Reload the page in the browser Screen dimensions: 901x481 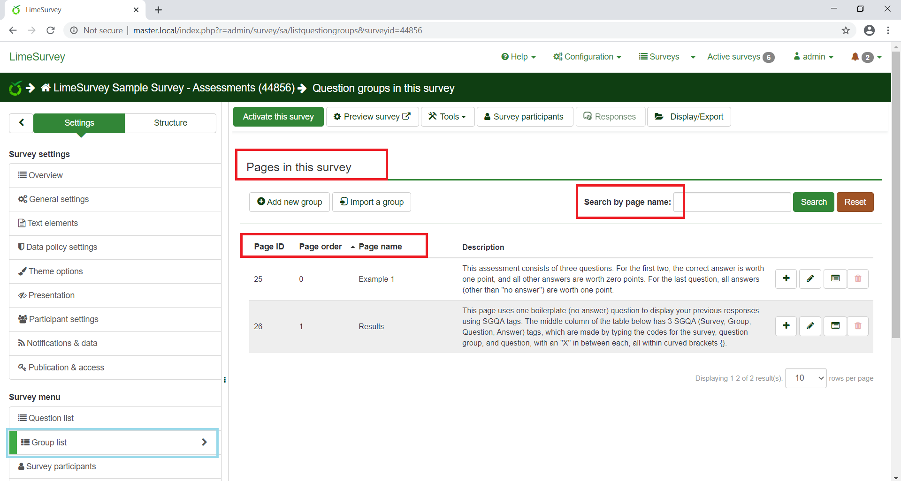(x=51, y=30)
